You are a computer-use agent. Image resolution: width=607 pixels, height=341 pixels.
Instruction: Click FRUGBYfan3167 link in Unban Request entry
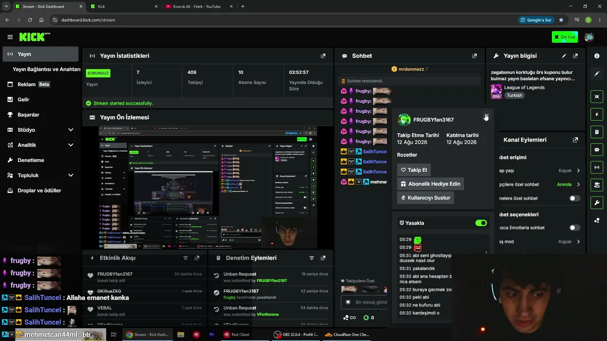272,281
